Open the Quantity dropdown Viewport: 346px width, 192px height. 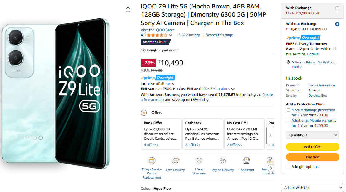[x=313, y=135]
